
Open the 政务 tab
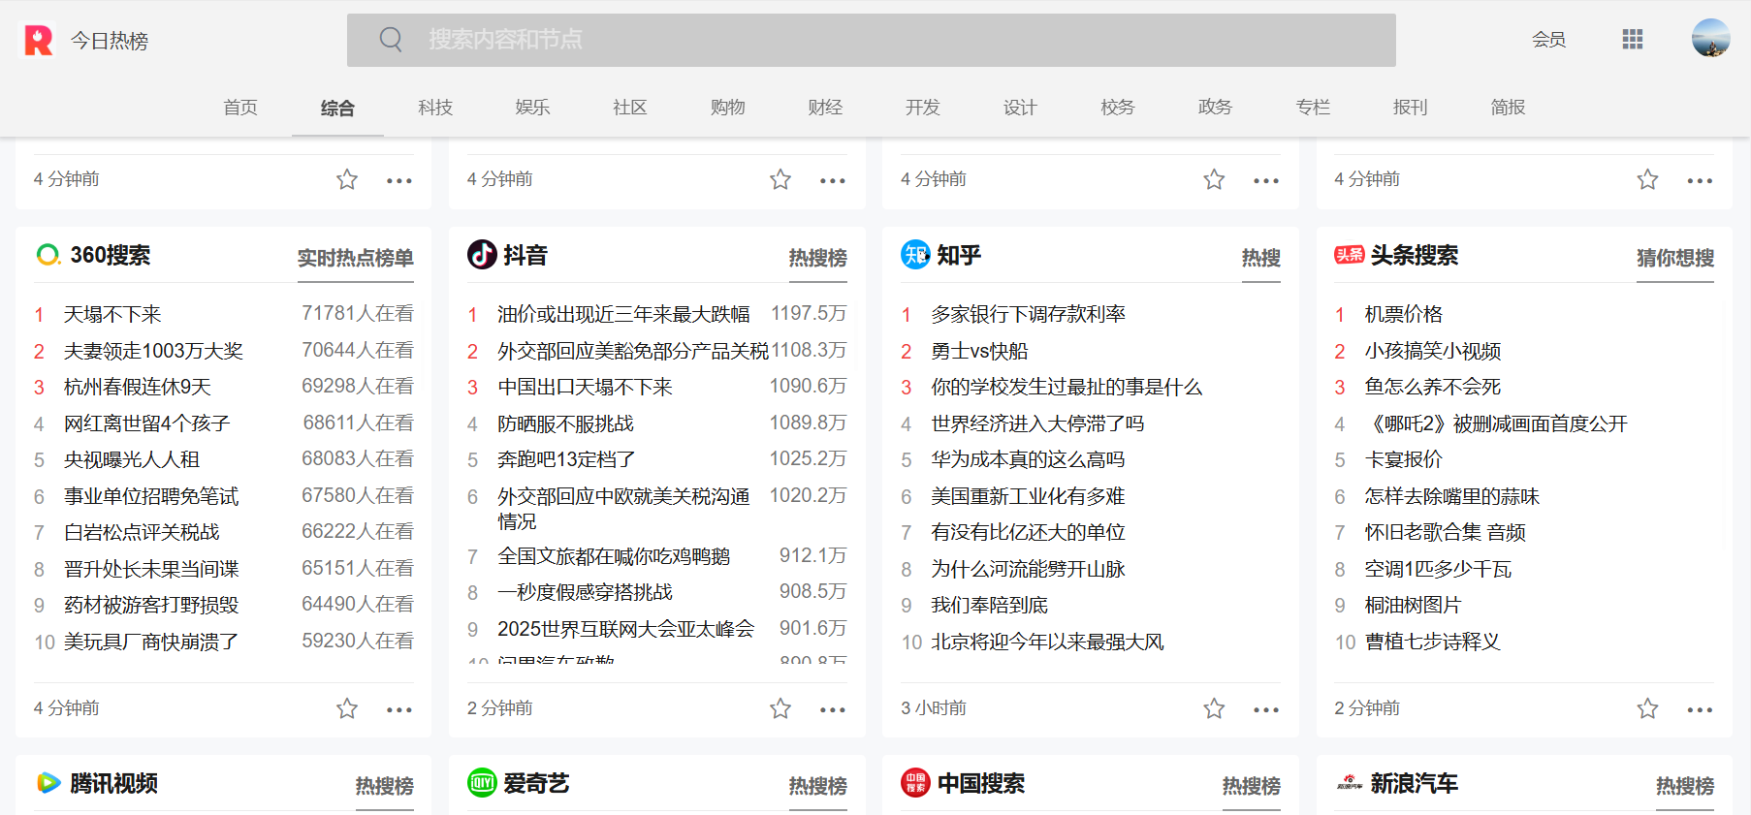(x=1215, y=108)
